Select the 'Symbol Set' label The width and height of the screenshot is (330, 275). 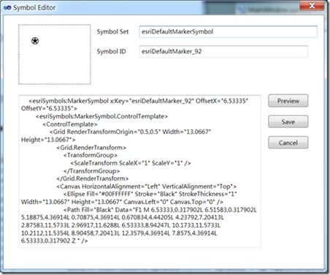click(x=112, y=31)
